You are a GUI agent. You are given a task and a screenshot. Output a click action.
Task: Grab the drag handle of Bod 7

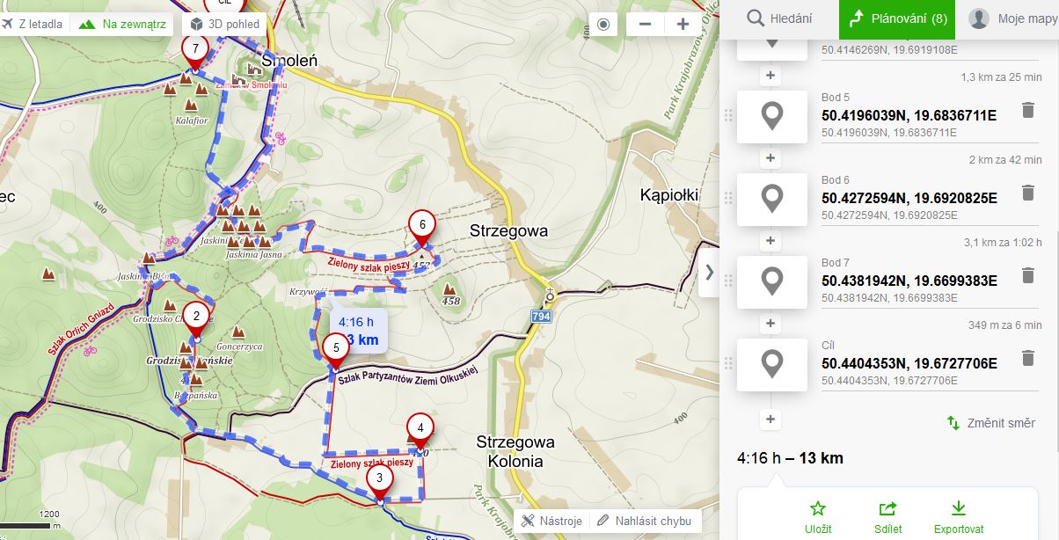(727, 281)
